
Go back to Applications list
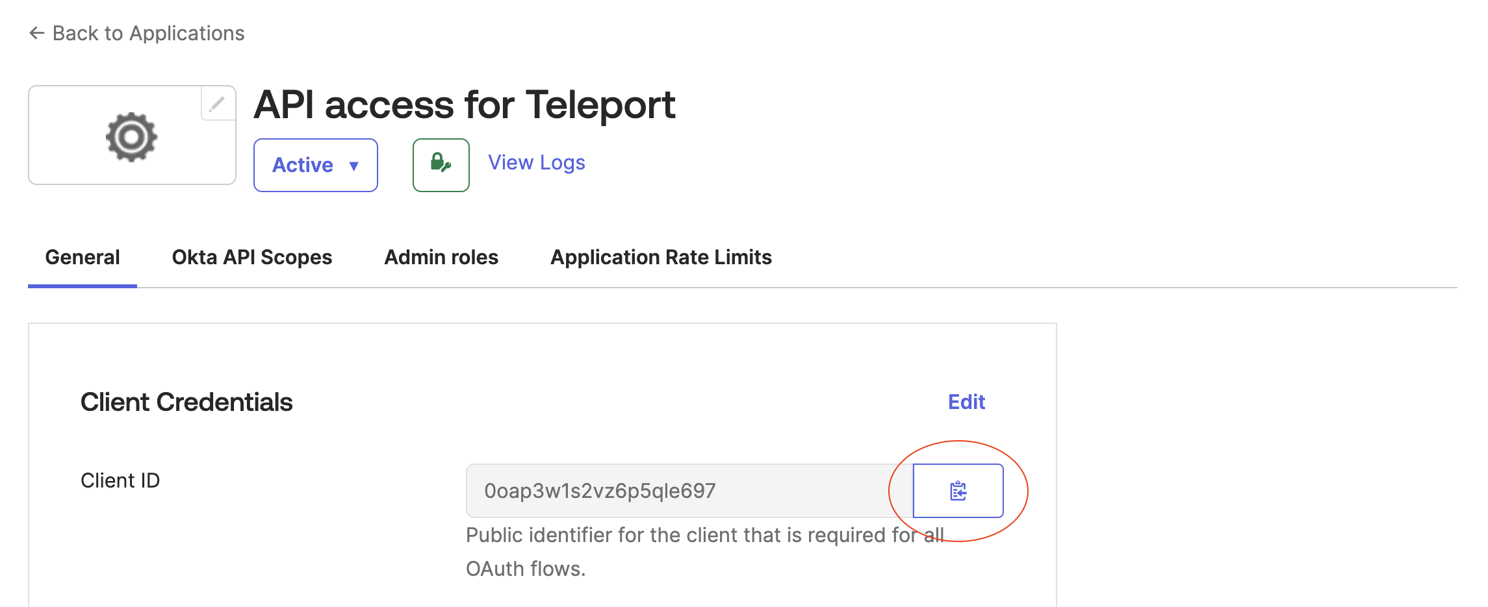[x=148, y=33]
